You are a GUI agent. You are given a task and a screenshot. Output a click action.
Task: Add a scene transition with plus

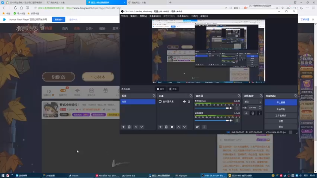click(x=246, y=113)
